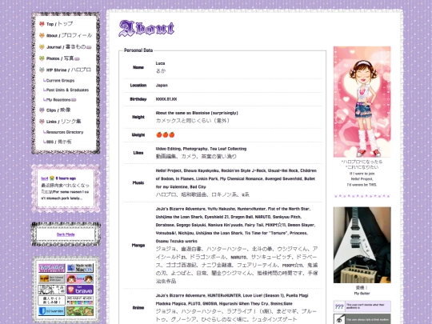
Task: Click the Music row label
Action: tap(138, 182)
